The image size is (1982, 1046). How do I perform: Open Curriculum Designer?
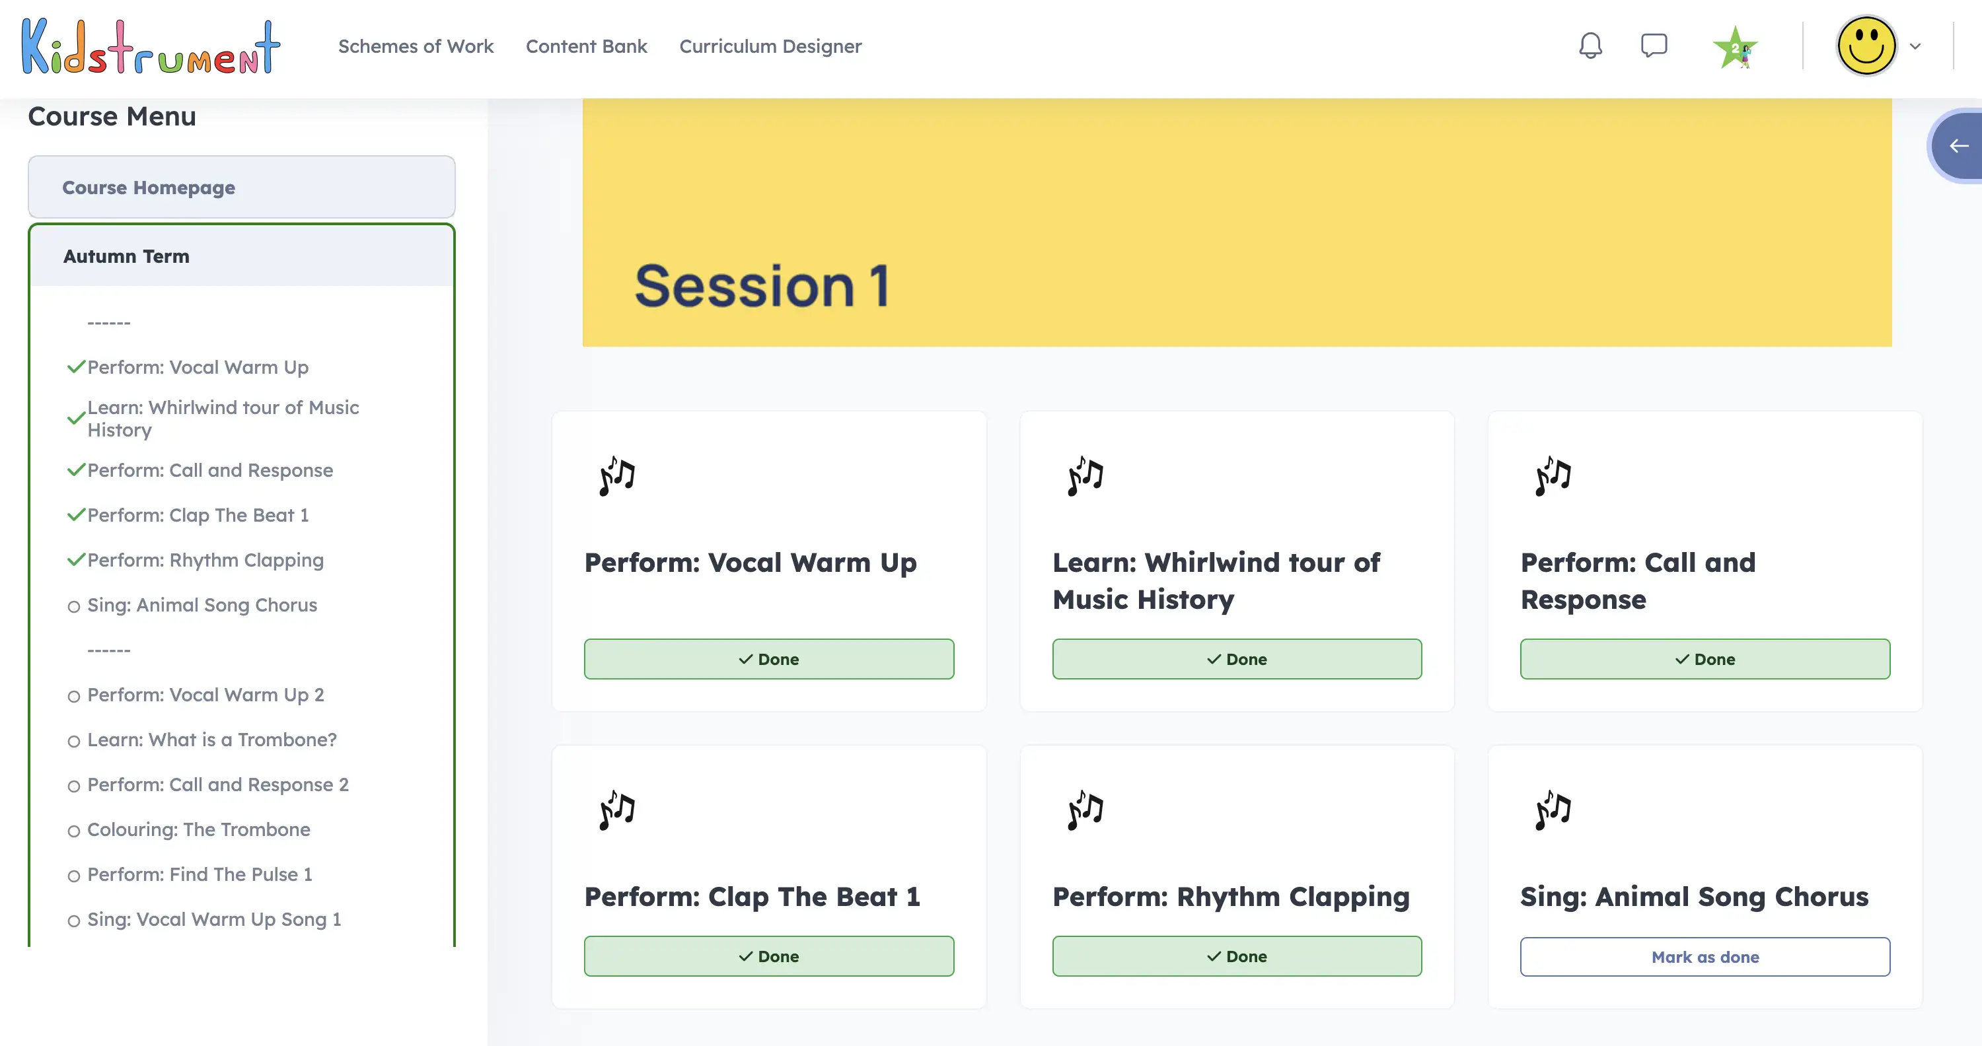(770, 46)
